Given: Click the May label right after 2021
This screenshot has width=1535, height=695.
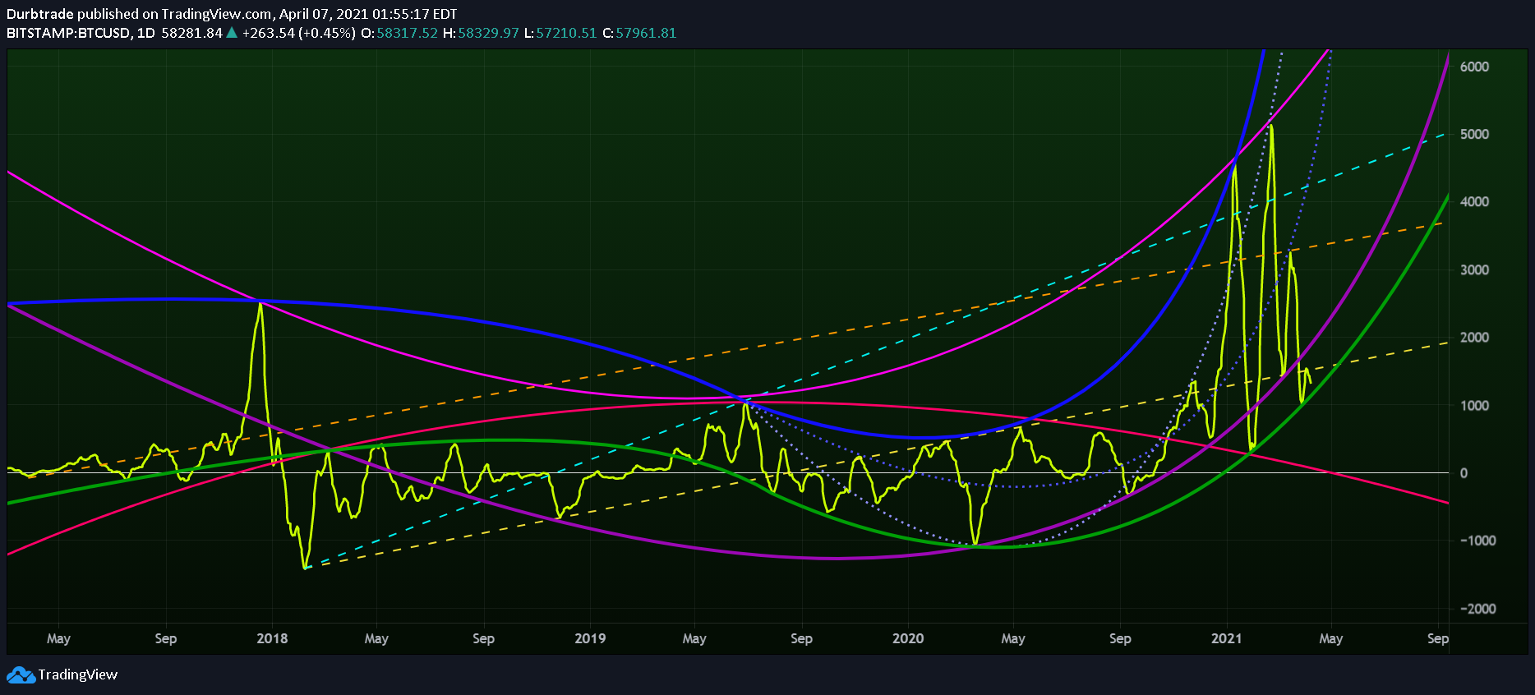Looking at the screenshot, I should (1331, 638).
